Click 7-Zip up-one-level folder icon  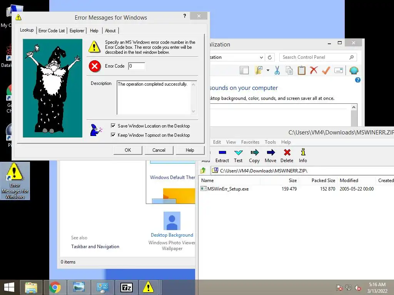(203, 171)
